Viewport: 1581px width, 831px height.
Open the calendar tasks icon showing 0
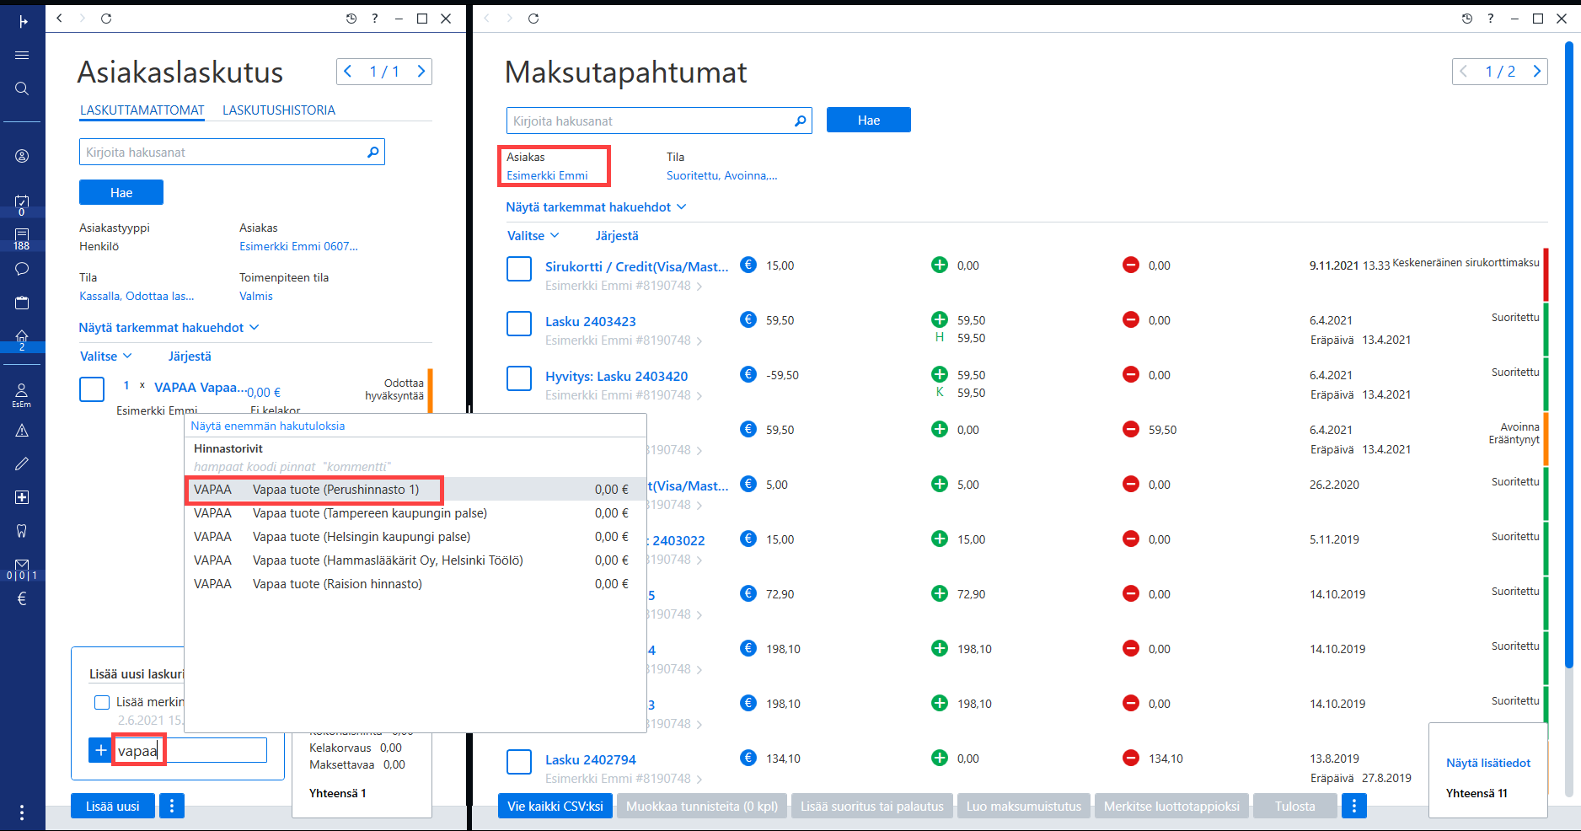coord(22,205)
